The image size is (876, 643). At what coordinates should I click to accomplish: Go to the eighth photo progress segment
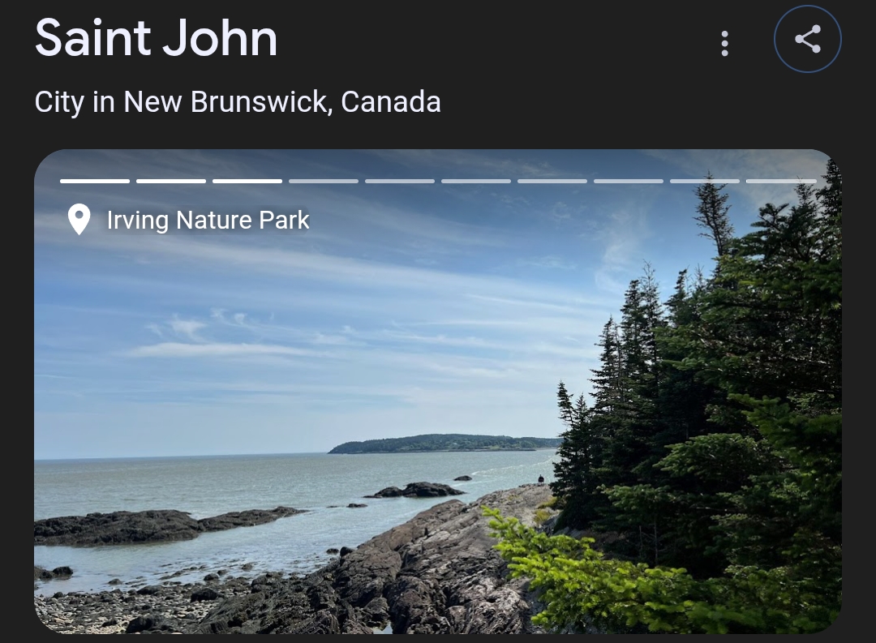click(x=629, y=181)
